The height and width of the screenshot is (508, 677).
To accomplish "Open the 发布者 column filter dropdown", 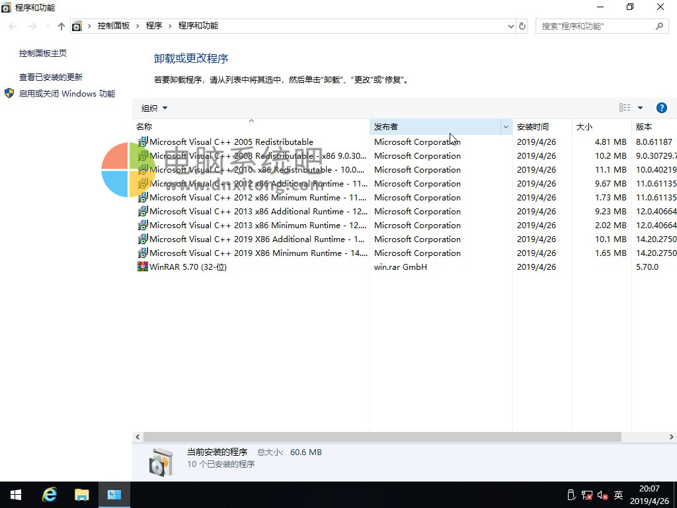I will coord(506,126).
